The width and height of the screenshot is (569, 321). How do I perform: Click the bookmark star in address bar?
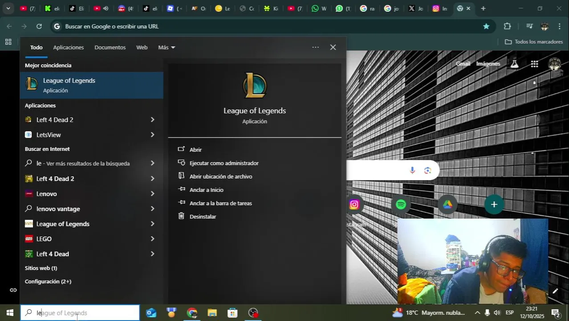486,26
